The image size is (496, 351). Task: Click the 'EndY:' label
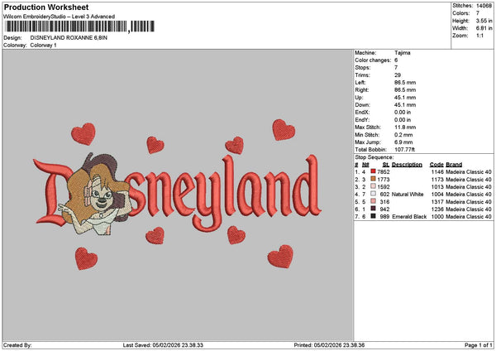tap(362, 120)
